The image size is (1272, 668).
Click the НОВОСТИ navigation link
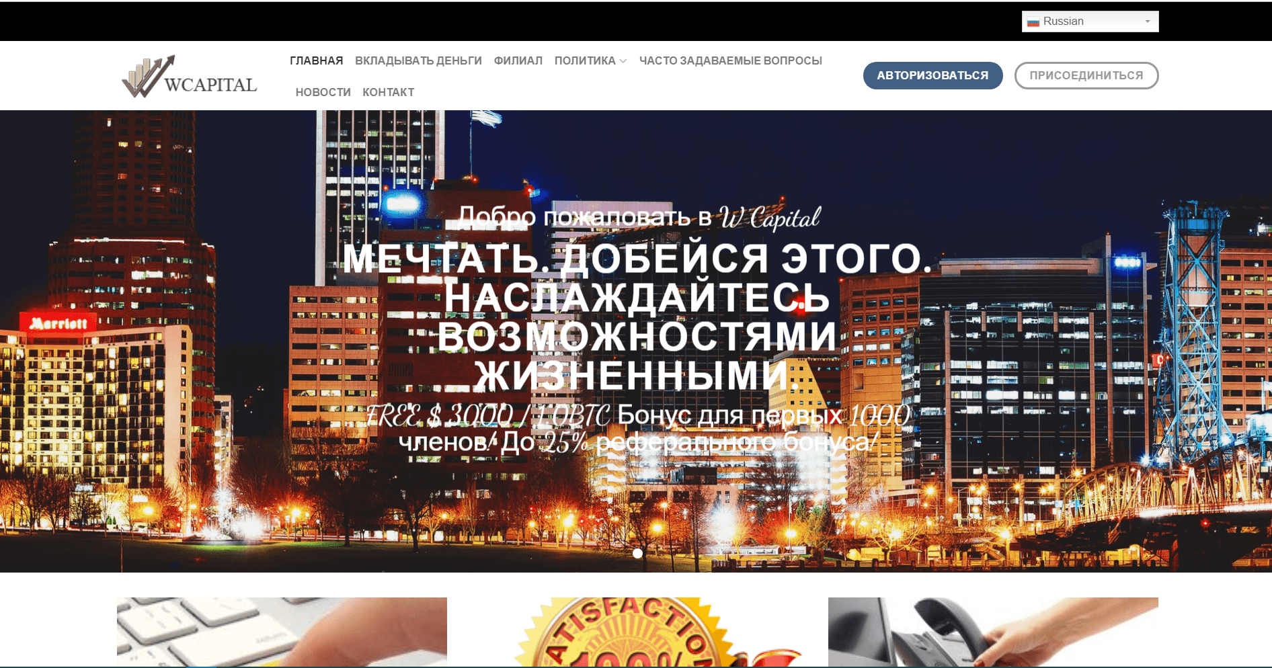click(323, 91)
